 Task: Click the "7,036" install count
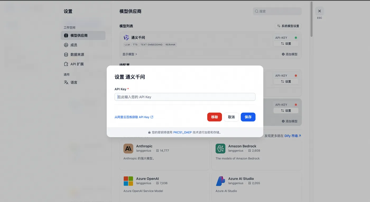click(164, 183)
